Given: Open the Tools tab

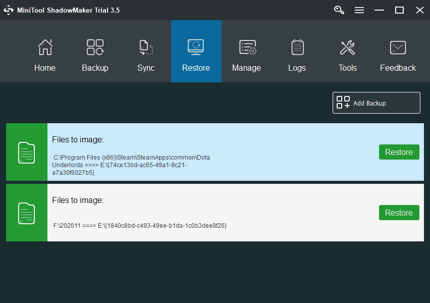Looking at the screenshot, I should (x=347, y=52).
